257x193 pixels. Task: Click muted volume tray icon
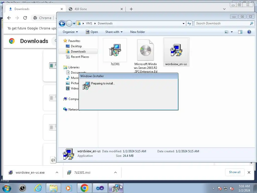(232, 188)
